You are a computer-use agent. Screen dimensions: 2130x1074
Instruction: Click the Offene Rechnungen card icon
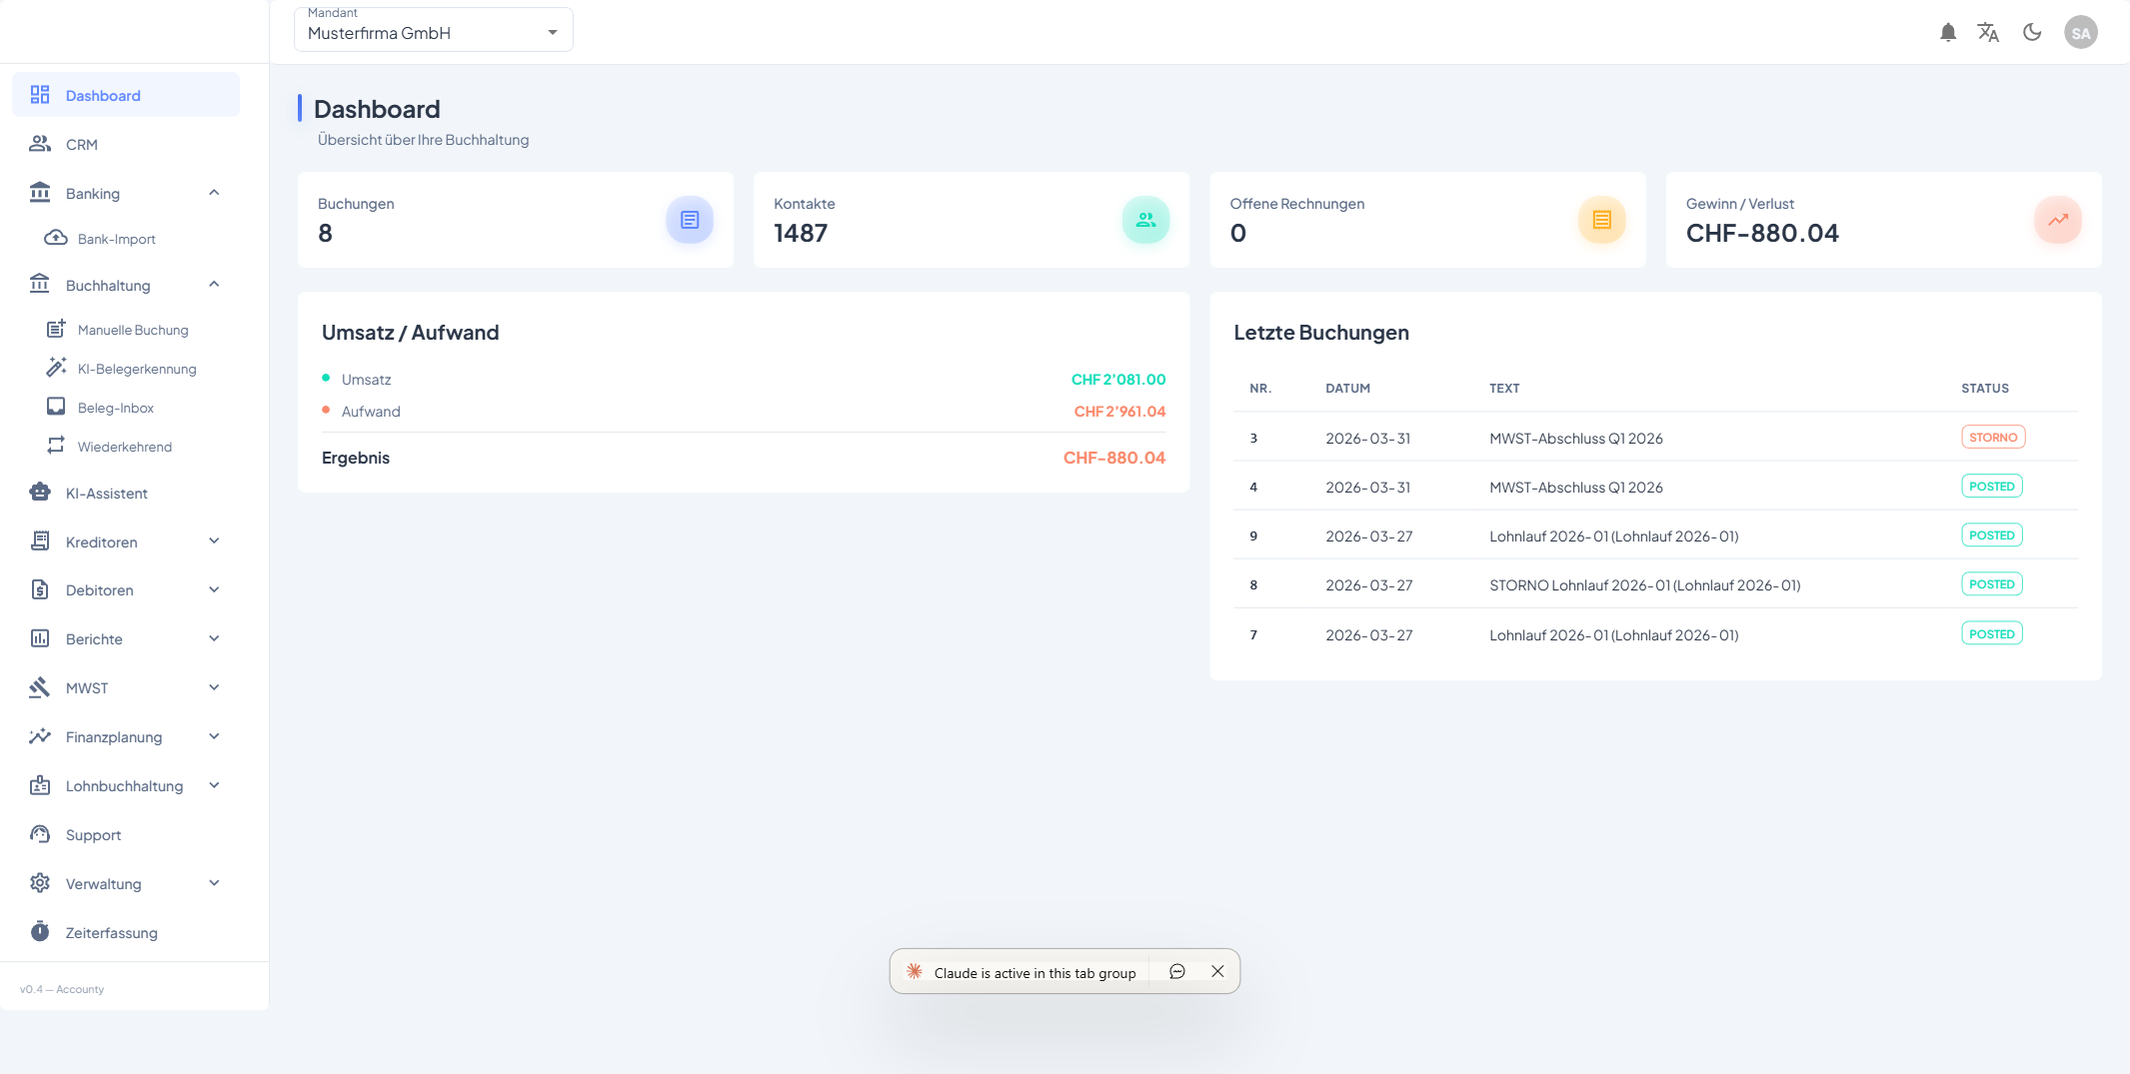pyautogui.click(x=1601, y=220)
